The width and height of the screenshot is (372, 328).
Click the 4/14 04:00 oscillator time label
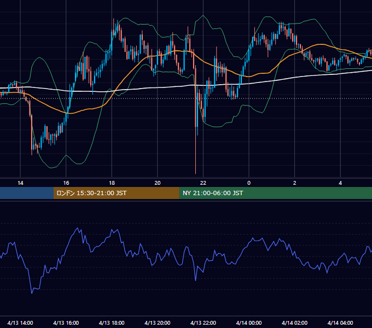[x=340, y=323]
